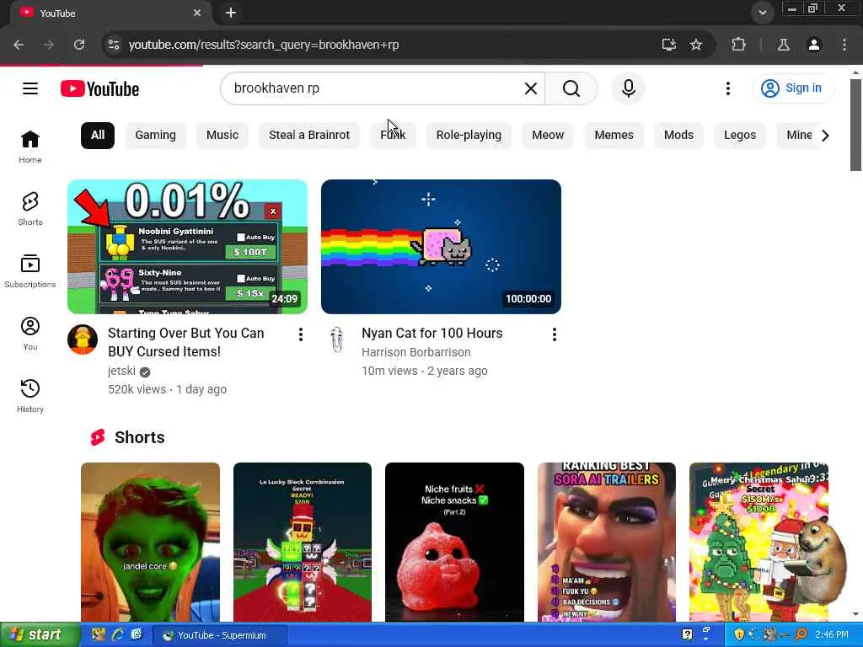Click the browser address bar URL
This screenshot has width=863, height=647.
264,45
